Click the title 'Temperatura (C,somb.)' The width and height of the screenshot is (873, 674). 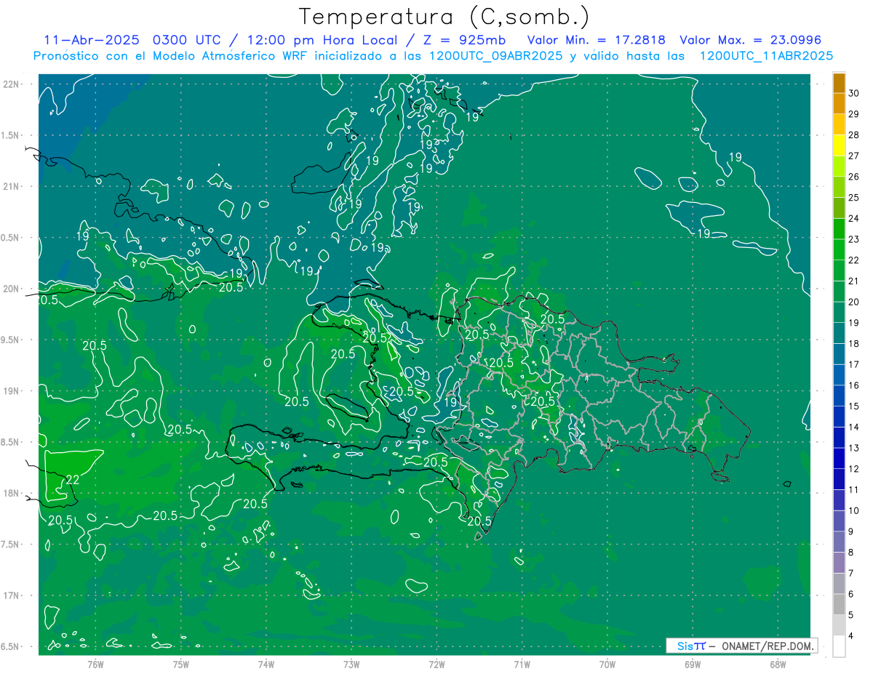(x=445, y=17)
